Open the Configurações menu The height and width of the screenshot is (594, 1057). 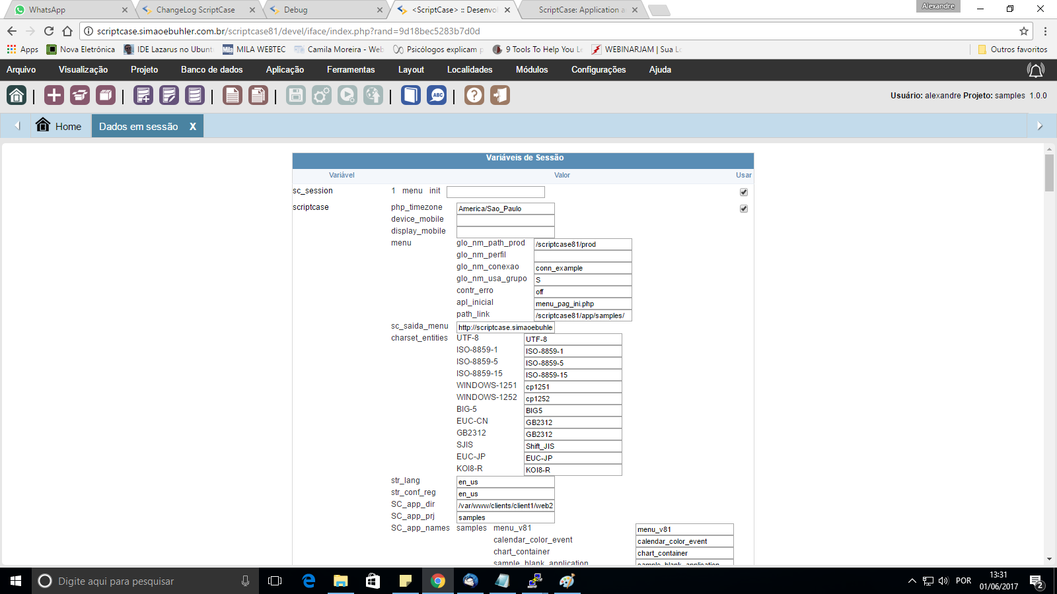(x=598, y=70)
